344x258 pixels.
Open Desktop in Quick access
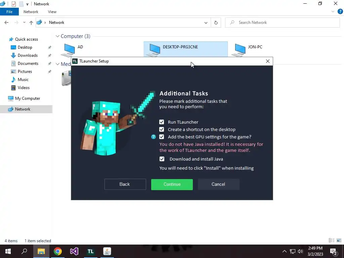click(25, 47)
